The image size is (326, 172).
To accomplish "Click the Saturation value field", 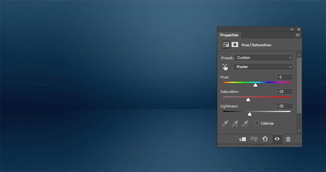I will [x=285, y=92].
